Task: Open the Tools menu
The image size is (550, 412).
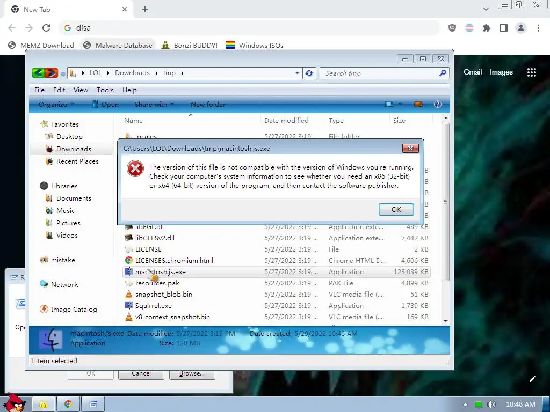Action: point(105,90)
